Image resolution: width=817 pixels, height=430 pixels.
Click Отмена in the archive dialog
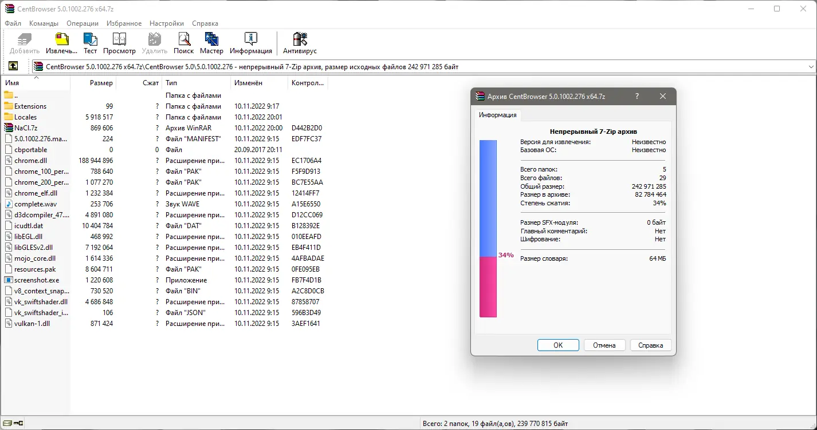click(604, 345)
